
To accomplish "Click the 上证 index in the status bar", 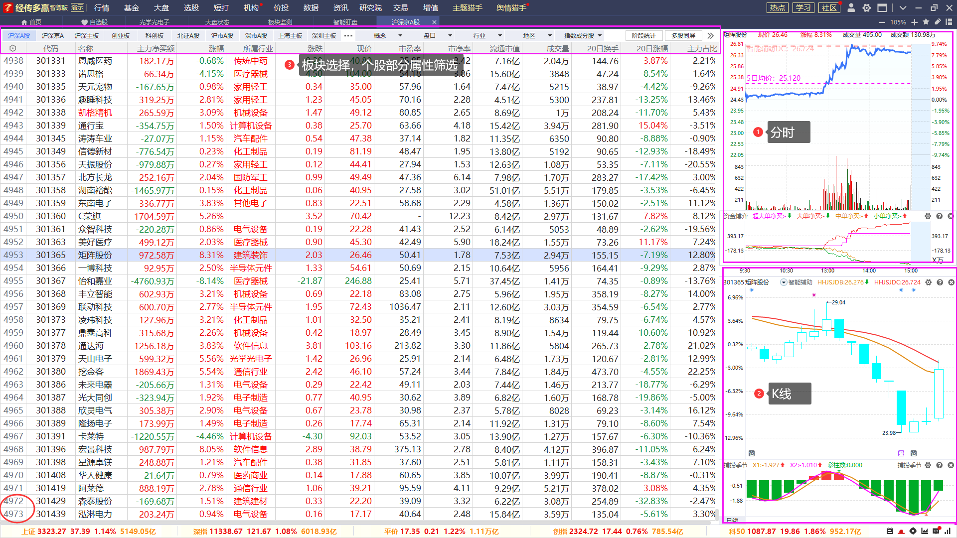I will 89,532.
